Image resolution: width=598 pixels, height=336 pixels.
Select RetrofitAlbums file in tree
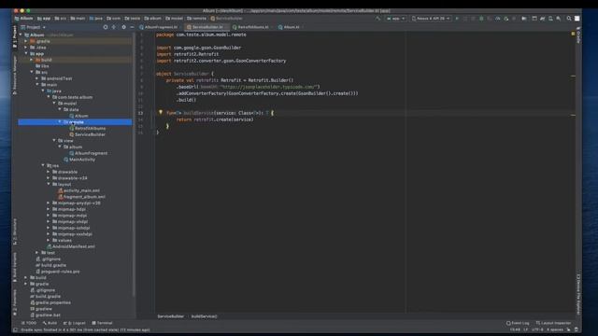[x=87, y=129]
